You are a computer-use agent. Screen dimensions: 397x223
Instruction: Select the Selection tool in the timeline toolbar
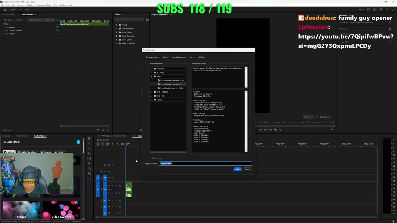tap(89, 138)
